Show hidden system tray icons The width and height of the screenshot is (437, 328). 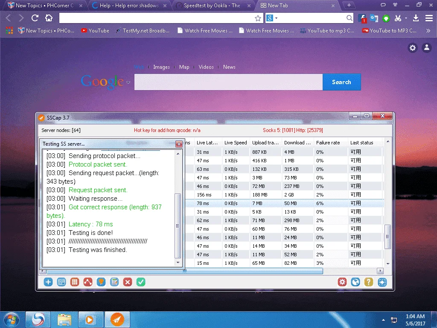(x=383, y=320)
